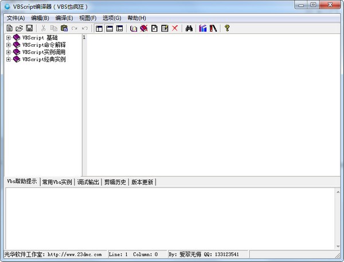Open the 文件(A) menu
Image resolution: width=344 pixels, height=262 pixels.
click(15, 18)
